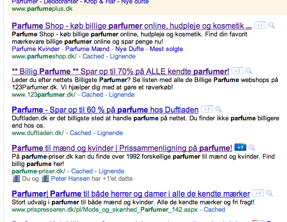This screenshot has width=287, height=222.
Task: Click your own avatar next to 'Du og'
Action: 16,179
